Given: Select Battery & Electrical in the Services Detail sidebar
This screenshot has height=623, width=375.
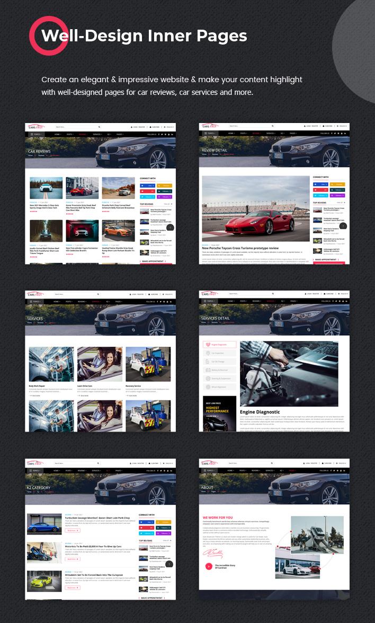Looking at the screenshot, I should click(x=219, y=370).
